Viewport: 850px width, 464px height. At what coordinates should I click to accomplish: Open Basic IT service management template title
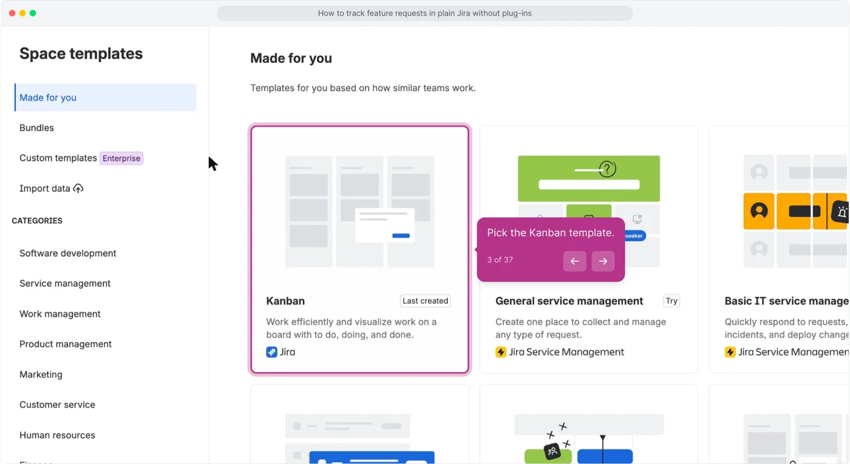pos(787,301)
